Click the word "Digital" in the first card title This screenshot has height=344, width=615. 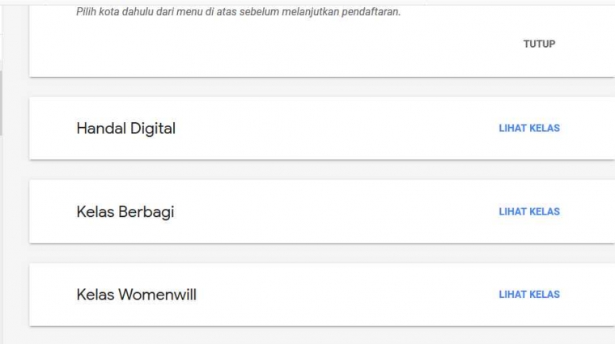tap(151, 128)
